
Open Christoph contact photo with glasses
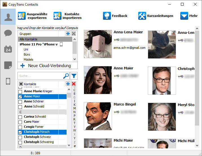pos(162,81)
